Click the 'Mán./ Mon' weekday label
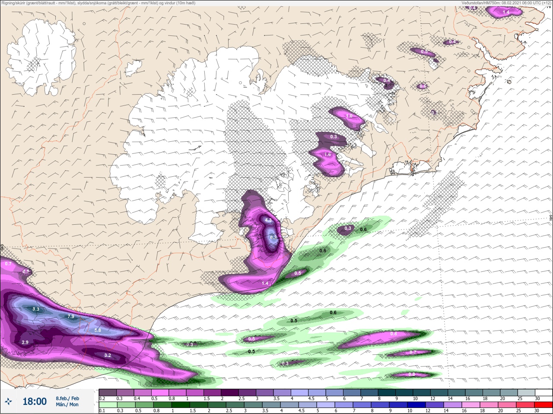Viewport: 553px width, 414px height. (x=67, y=404)
